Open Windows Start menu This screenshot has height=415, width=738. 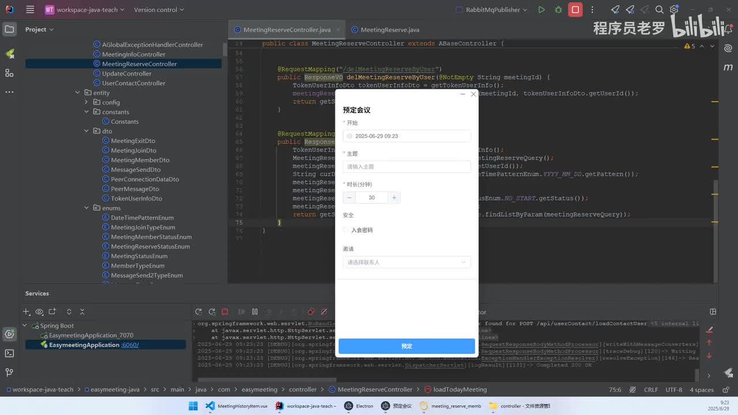(193, 406)
